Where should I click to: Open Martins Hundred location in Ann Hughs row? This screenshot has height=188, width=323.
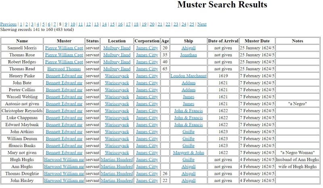[117, 166]
